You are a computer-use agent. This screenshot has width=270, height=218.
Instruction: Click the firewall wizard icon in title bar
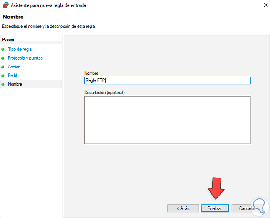tap(5, 5)
